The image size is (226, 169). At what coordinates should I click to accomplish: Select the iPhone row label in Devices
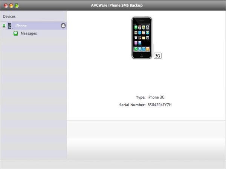(x=21, y=26)
